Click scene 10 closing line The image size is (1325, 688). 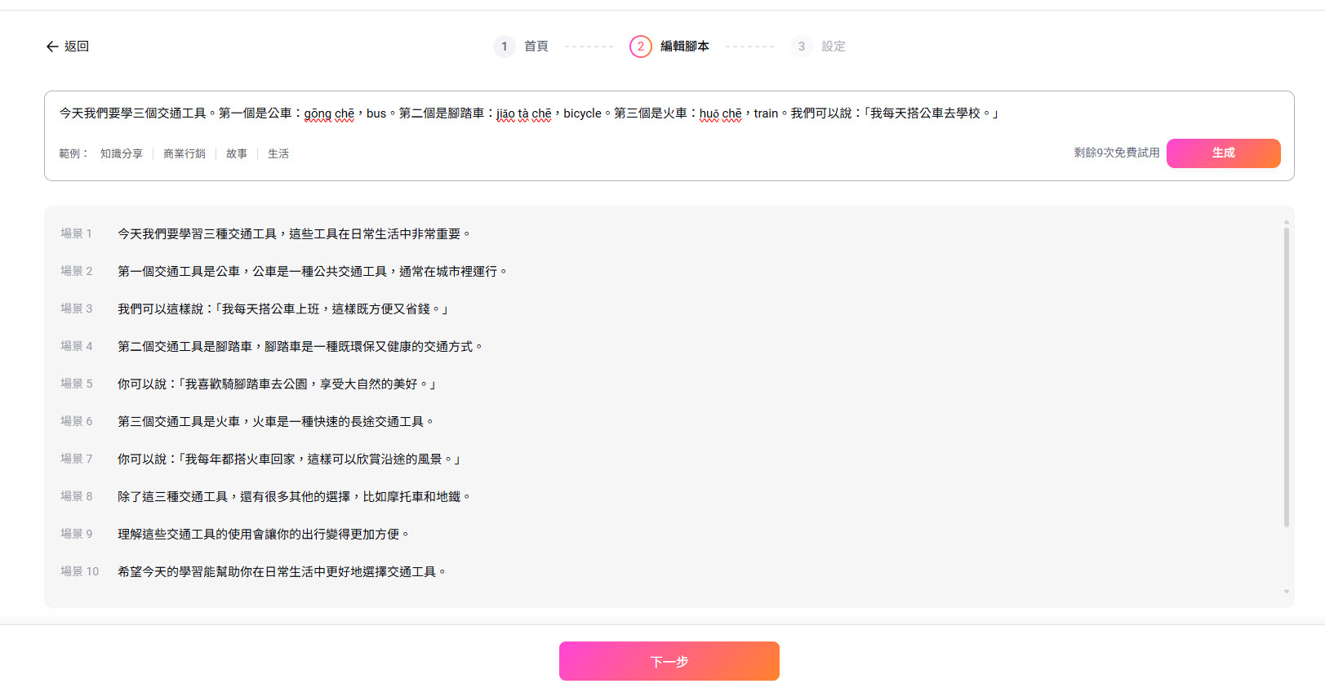[x=282, y=572]
